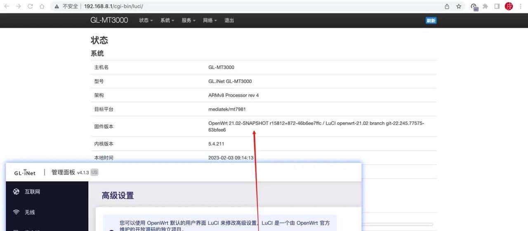Screen dimensions: 528x231
Task: Toggle the browser side panel icon
Action: [x=497, y=7]
